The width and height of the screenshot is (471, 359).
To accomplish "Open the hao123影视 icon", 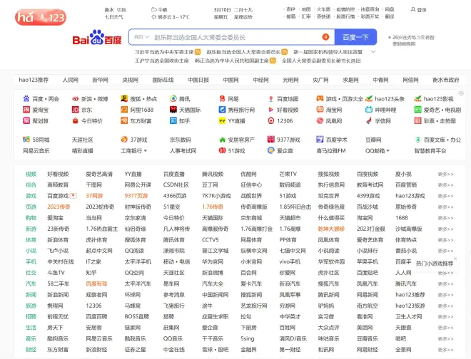I will [417, 99].
